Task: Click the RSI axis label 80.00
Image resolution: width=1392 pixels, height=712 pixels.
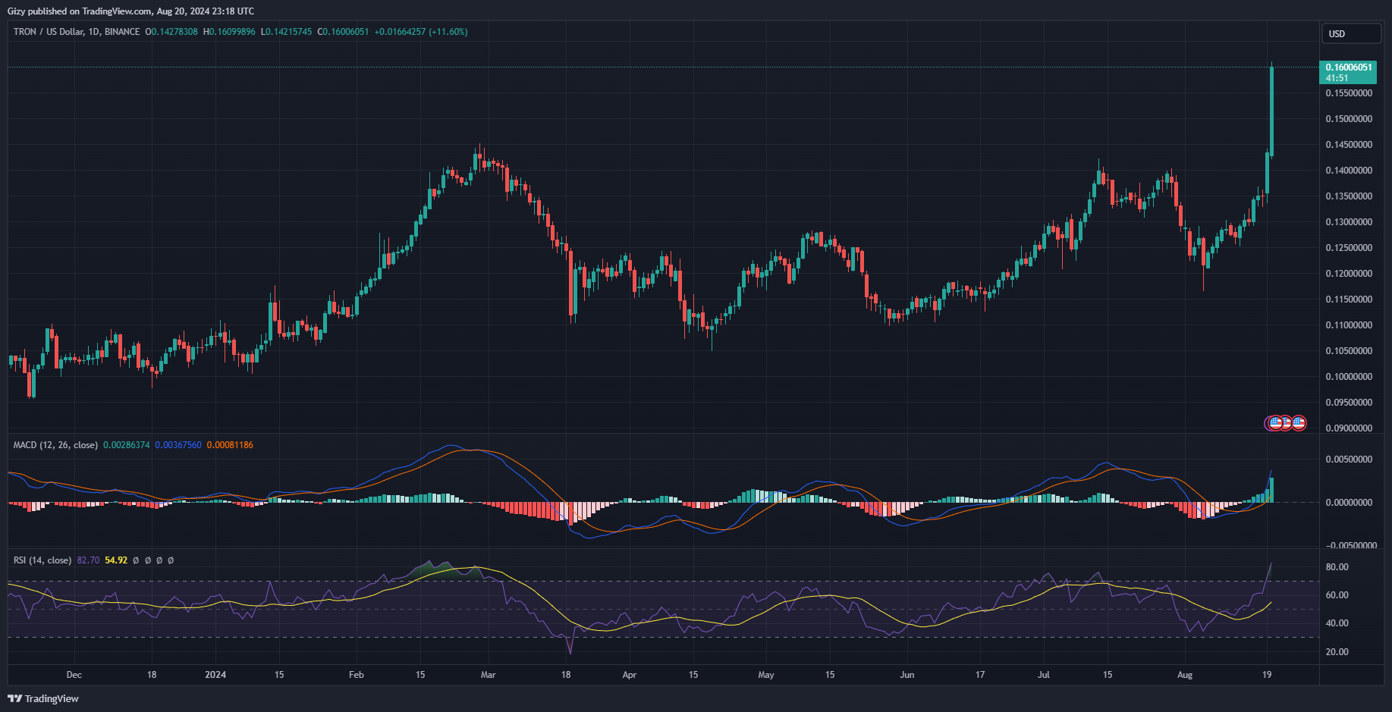Action: click(1337, 567)
